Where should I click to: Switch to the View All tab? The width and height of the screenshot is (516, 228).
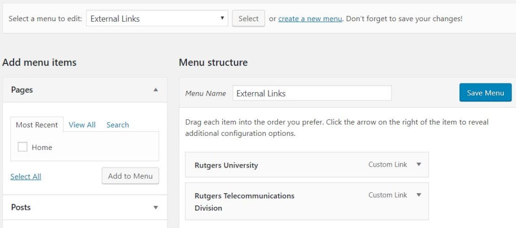click(82, 125)
